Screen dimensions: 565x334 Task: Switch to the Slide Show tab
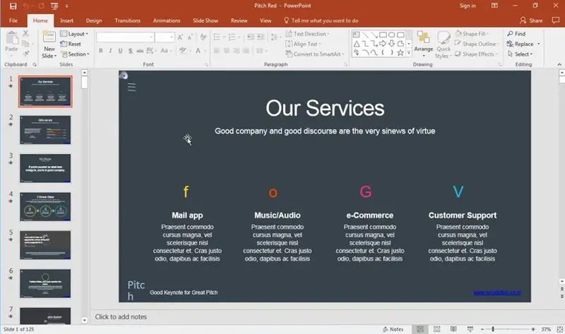pyautogui.click(x=206, y=20)
